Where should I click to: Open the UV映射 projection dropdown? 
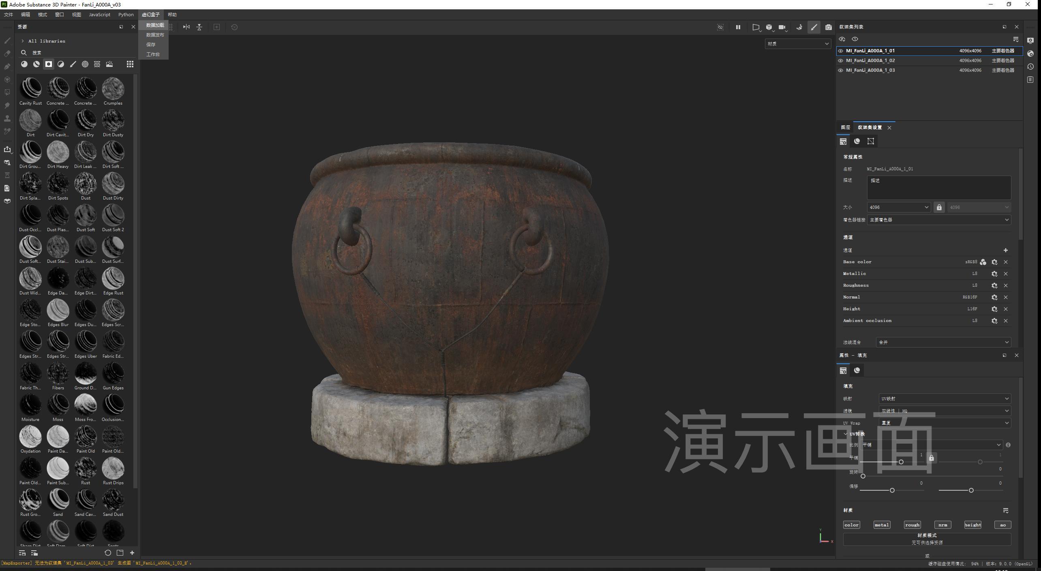click(x=945, y=399)
